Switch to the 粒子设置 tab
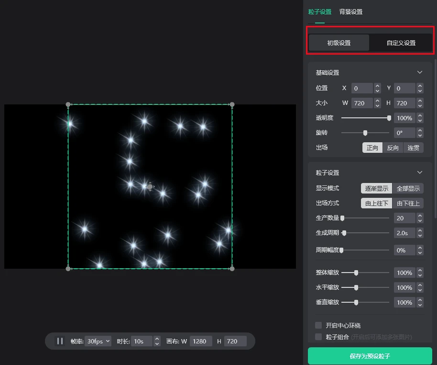 (x=319, y=11)
